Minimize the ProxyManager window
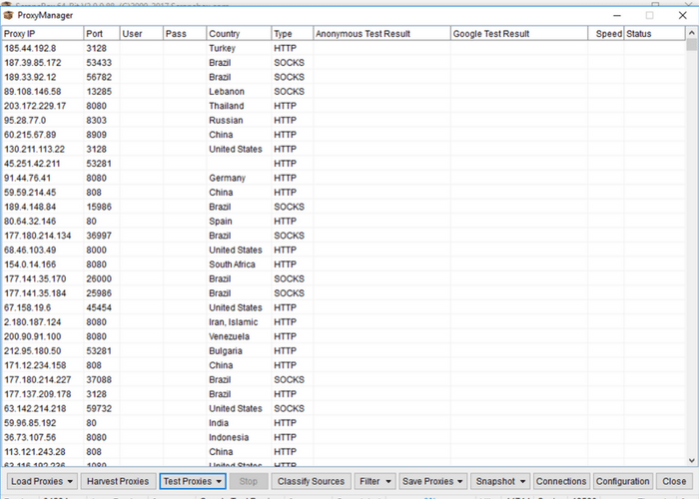699x499 pixels. click(617, 15)
